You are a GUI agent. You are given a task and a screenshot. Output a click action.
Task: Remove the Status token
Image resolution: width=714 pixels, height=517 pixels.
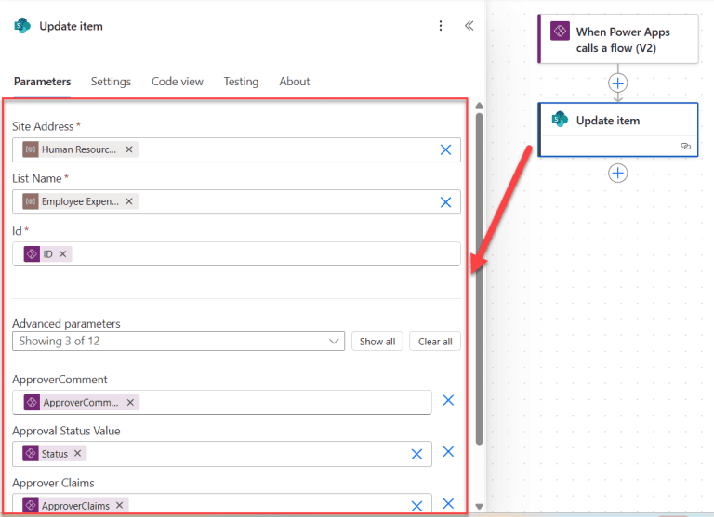tap(78, 453)
